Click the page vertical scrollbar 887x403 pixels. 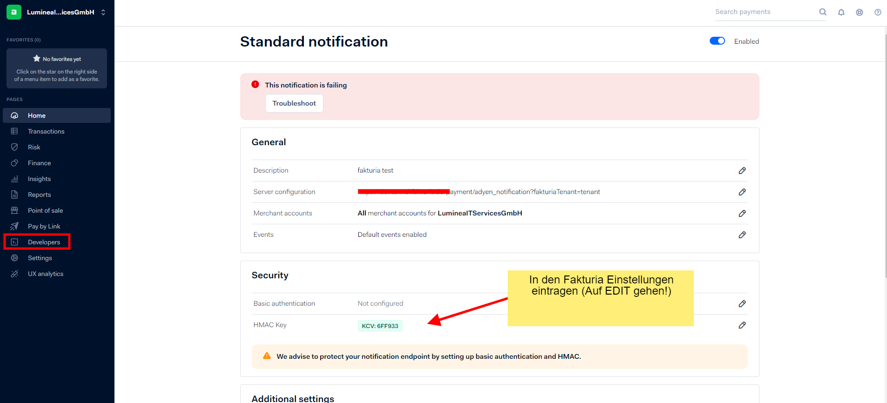click(x=884, y=154)
